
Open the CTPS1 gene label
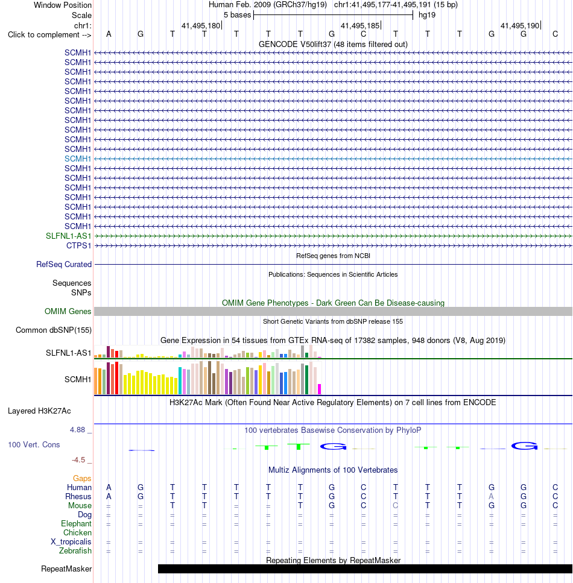coord(78,246)
